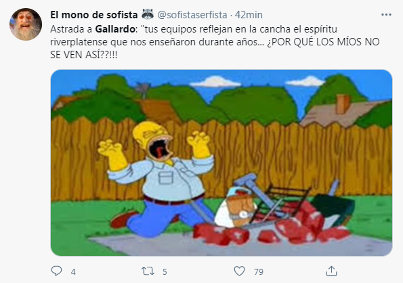The height and width of the screenshot is (283, 403).
Task: Click the @sofistaserfista handle
Action: pyautogui.click(x=192, y=15)
